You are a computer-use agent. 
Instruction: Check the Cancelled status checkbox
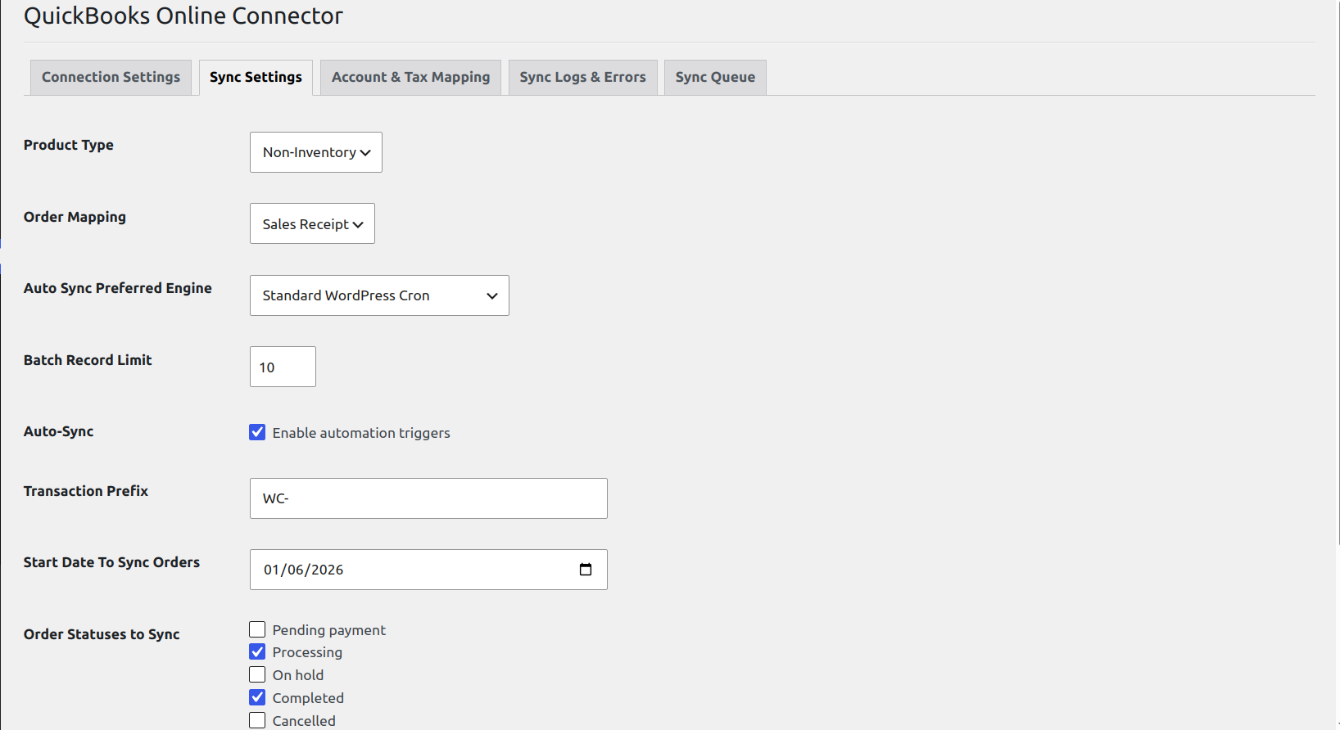(x=257, y=720)
